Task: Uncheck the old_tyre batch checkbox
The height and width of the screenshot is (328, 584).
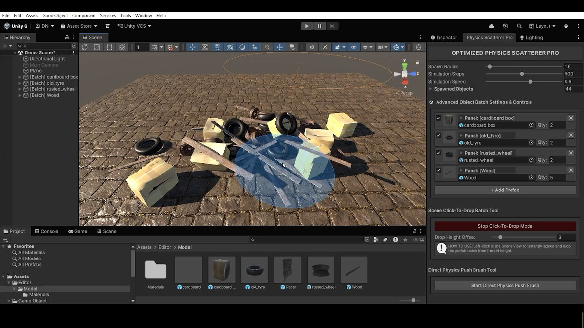Action: pos(438,136)
